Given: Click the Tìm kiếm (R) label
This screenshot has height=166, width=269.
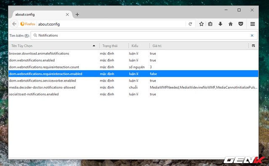Looking at the screenshot, I should click(x=19, y=36).
